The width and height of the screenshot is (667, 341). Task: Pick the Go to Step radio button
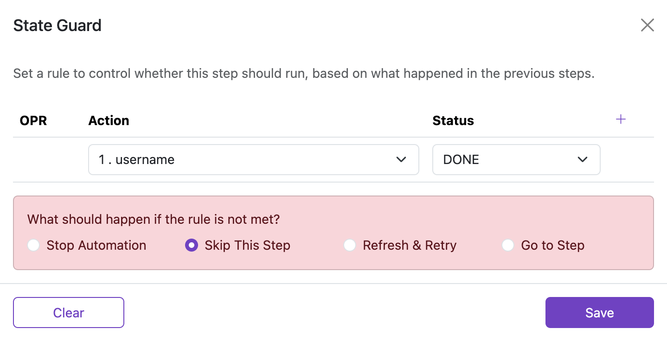pos(508,245)
